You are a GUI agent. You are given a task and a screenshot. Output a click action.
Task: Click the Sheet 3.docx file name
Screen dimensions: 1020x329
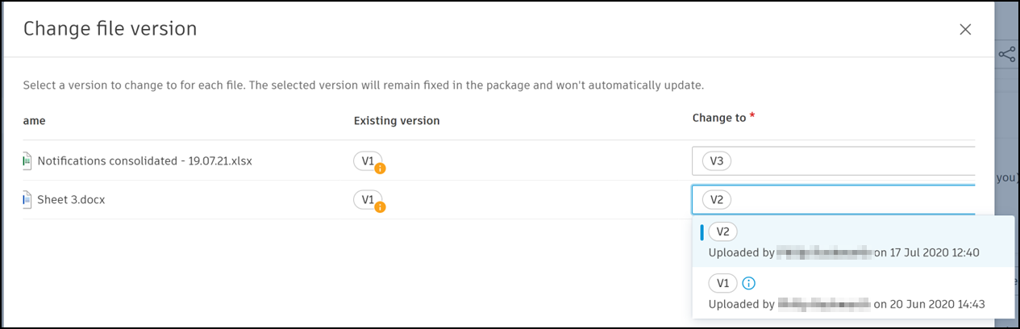pyautogui.click(x=71, y=199)
